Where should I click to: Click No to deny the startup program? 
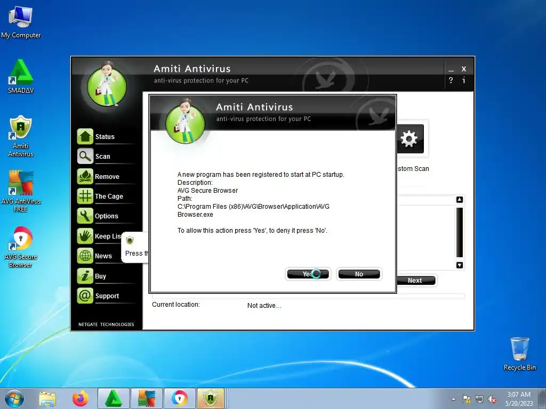359,274
